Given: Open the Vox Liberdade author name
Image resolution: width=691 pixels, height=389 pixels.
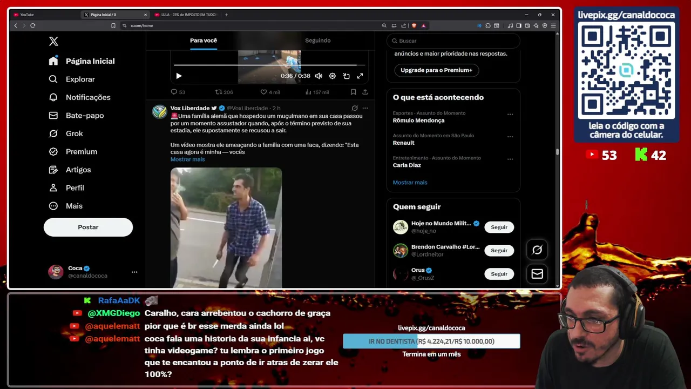Looking at the screenshot, I should click(190, 108).
